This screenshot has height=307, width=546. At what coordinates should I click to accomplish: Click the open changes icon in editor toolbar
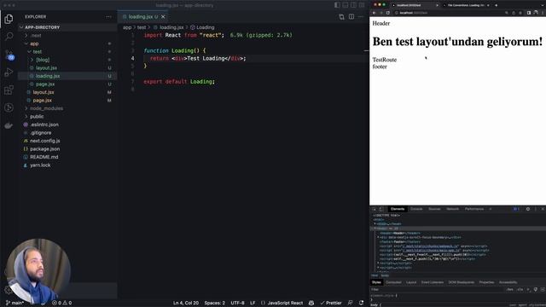click(x=341, y=17)
